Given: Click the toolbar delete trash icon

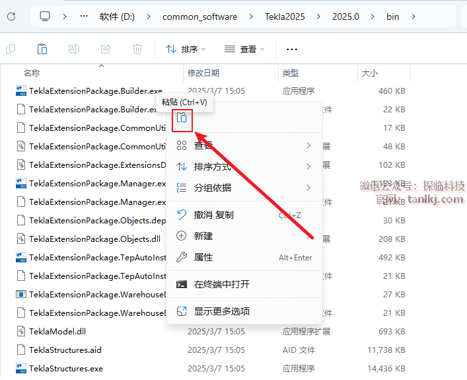Looking at the screenshot, I should click(x=137, y=49).
